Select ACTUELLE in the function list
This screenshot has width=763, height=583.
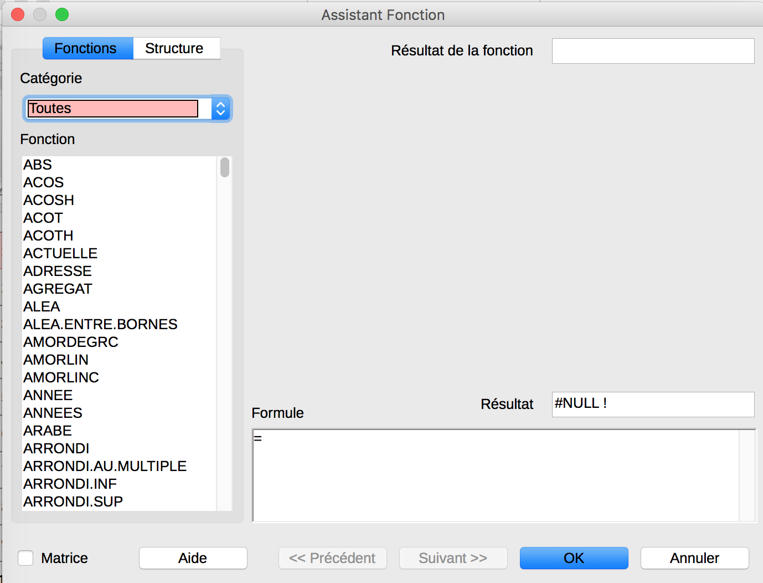119,253
